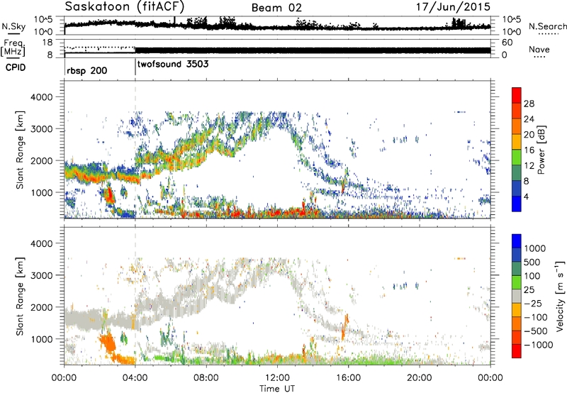Click the 'Power [dB]' colorbar title
Viewport: 567px width, 393px height.
tap(541, 150)
